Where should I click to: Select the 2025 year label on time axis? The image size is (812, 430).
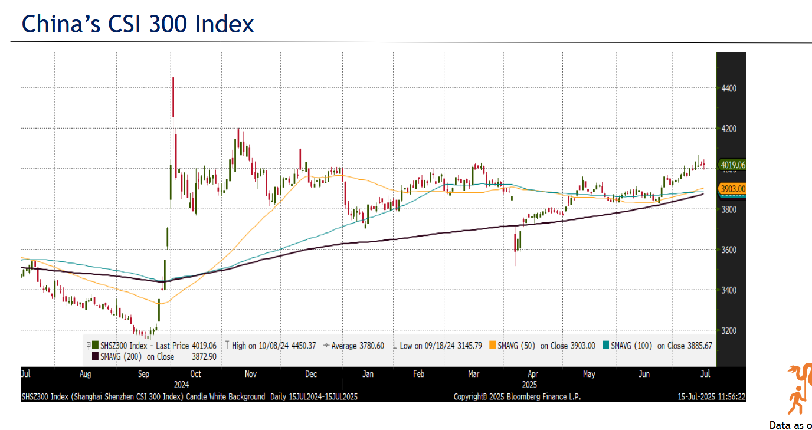click(x=530, y=384)
